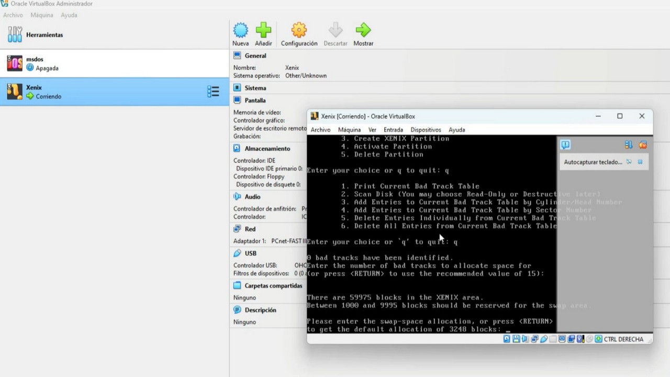Collapse the Audio section
The width and height of the screenshot is (670, 377).
(x=252, y=197)
